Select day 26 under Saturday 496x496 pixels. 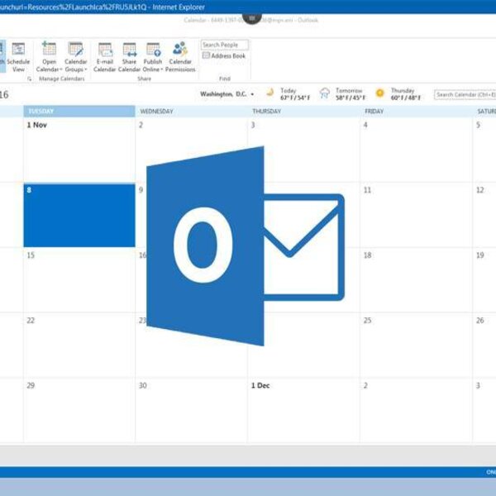coord(484,346)
